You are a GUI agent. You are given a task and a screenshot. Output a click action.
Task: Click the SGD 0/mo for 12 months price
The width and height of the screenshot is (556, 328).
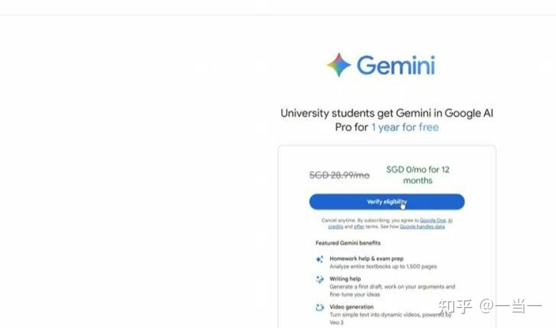pos(418,175)
